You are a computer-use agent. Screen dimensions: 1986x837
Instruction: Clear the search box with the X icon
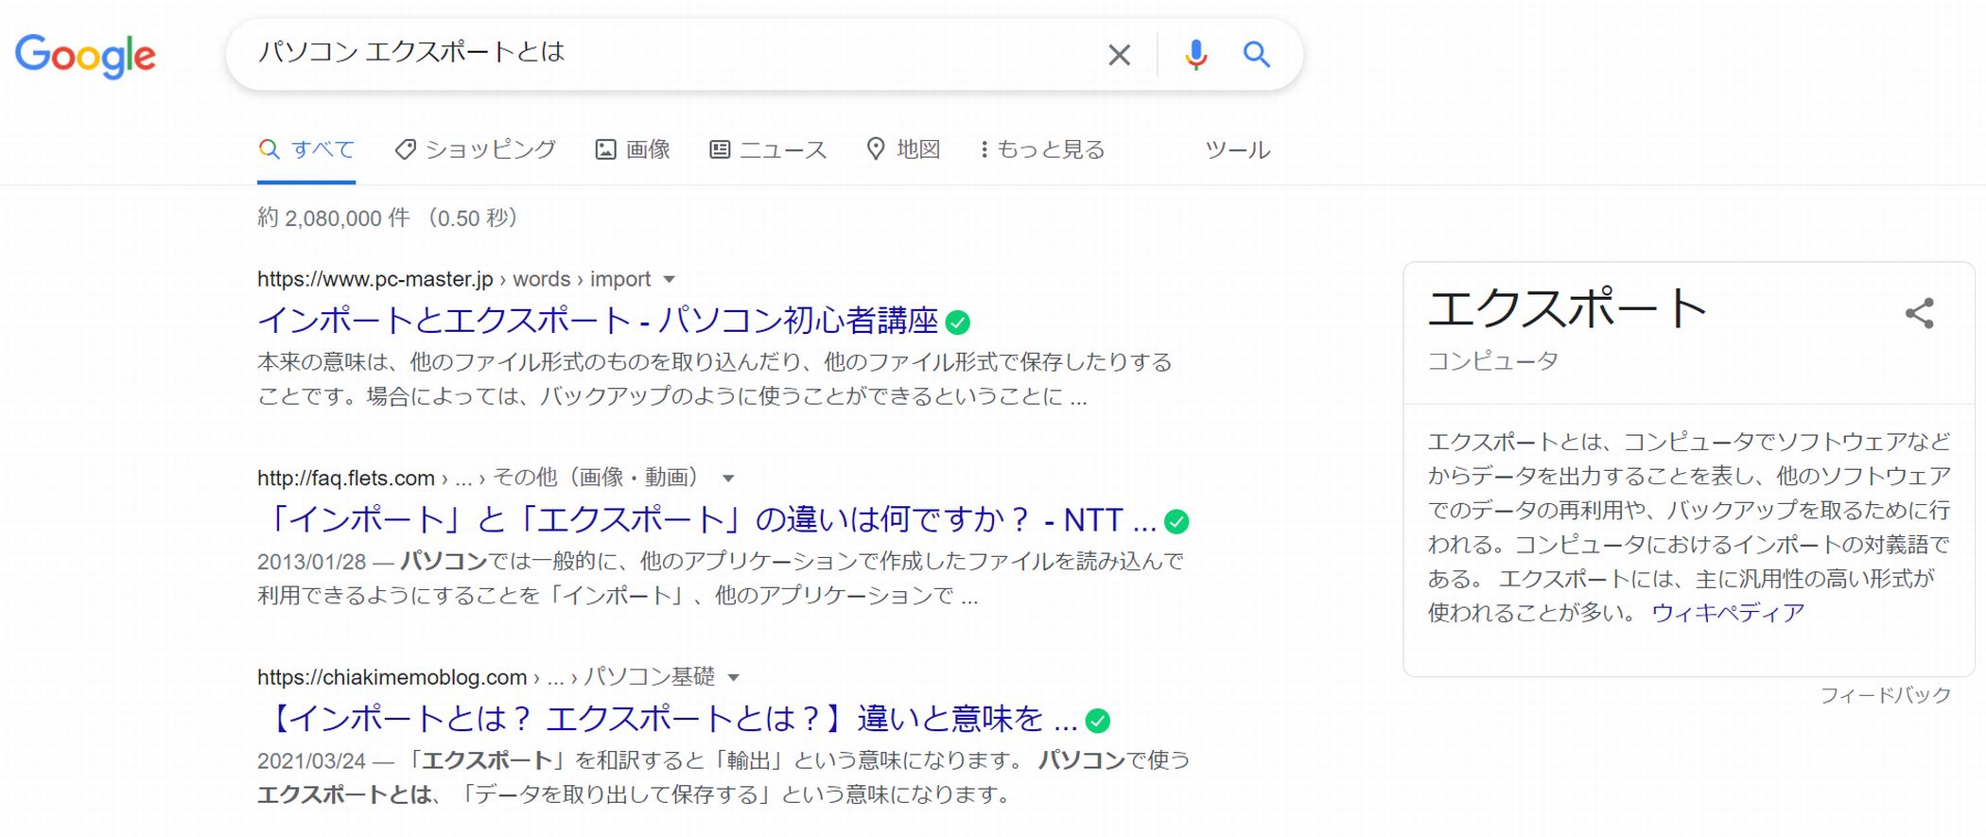pos(1119,55)
